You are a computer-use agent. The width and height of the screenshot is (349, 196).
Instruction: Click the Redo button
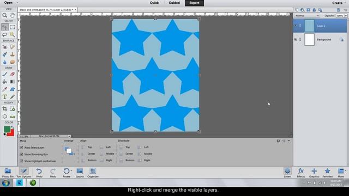click(53, 173)
